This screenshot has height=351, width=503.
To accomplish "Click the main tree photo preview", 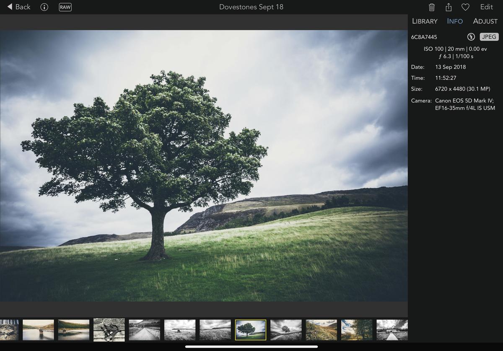I will (204, 165).
